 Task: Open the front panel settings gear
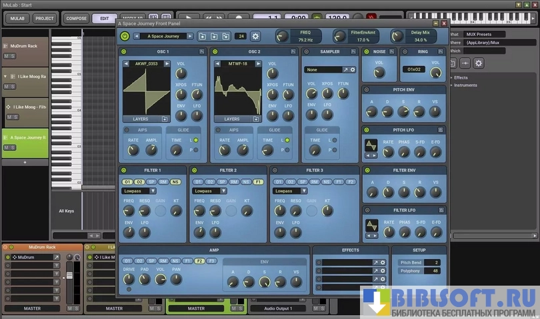[x=255, y=36]
